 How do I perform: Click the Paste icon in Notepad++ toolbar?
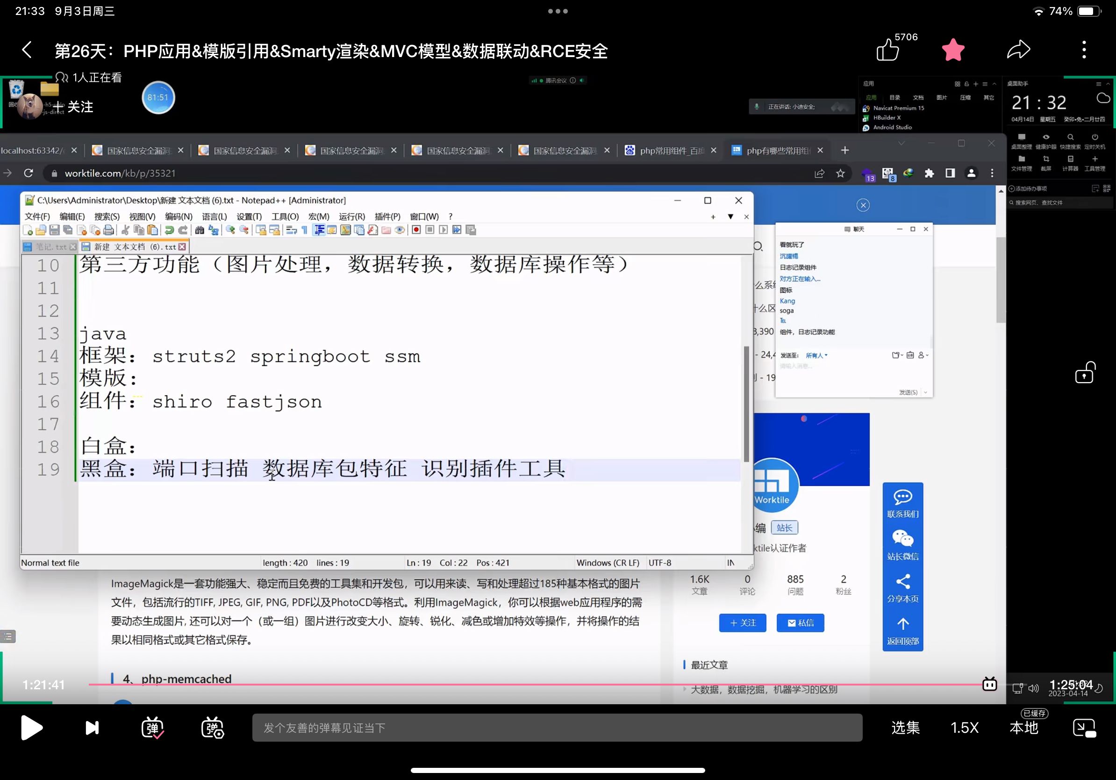tap(153, 230)
